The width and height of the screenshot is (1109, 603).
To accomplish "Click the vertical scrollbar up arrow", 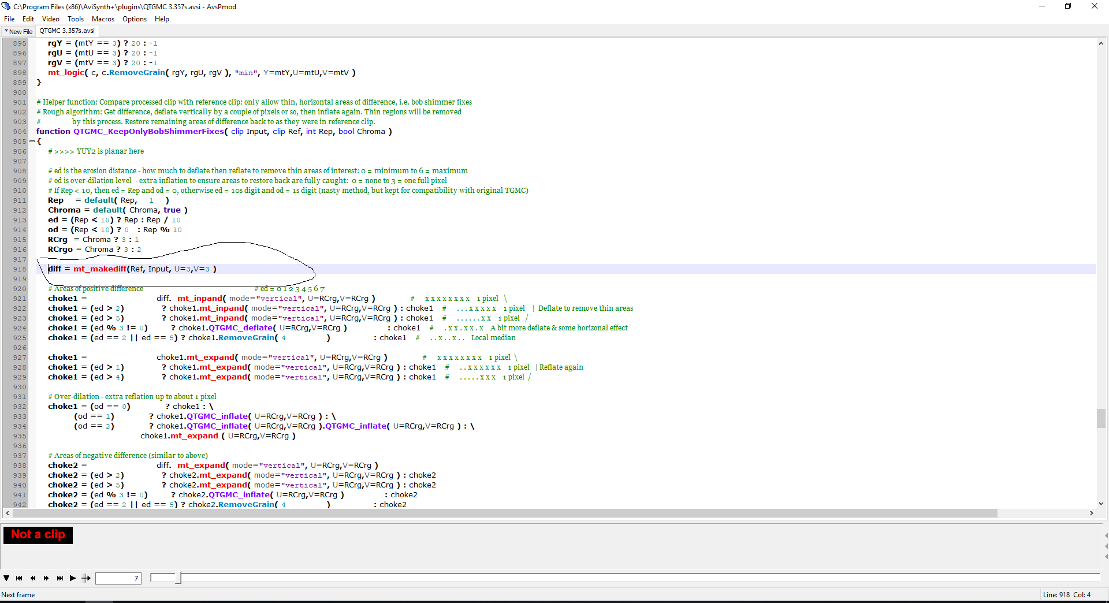I will pos(1101,43).
